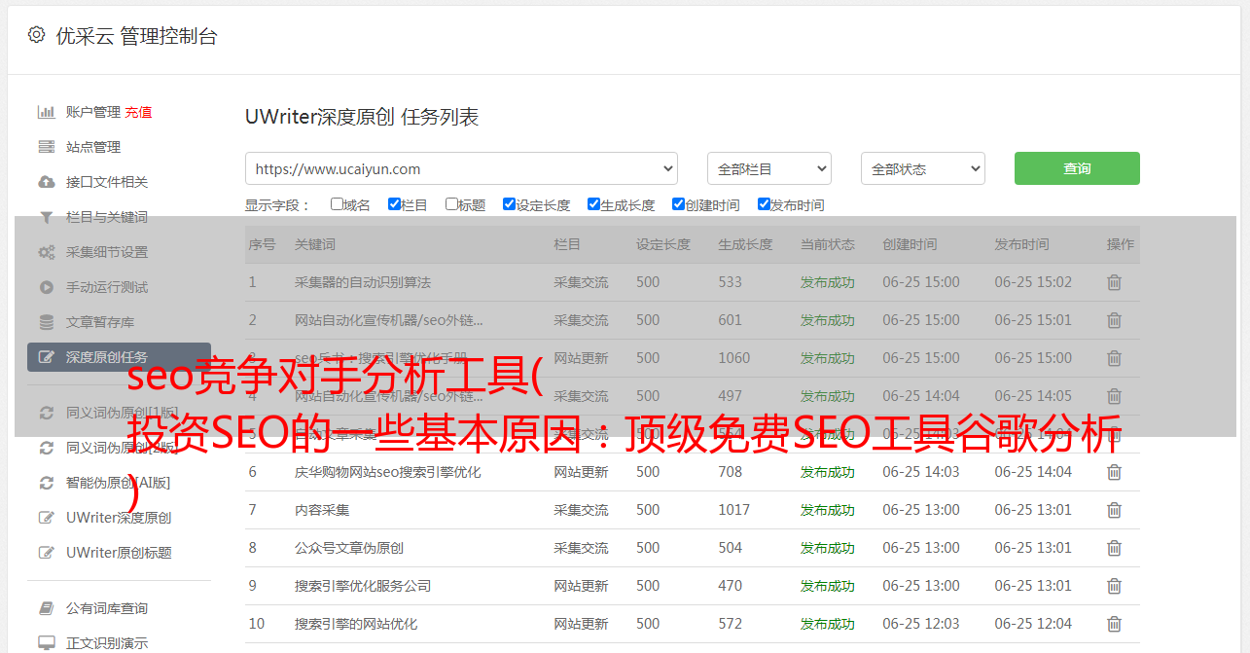Click the 公众号文章伪原创 keyword row
1250x653 pixels.
click(x=349, y=548)
